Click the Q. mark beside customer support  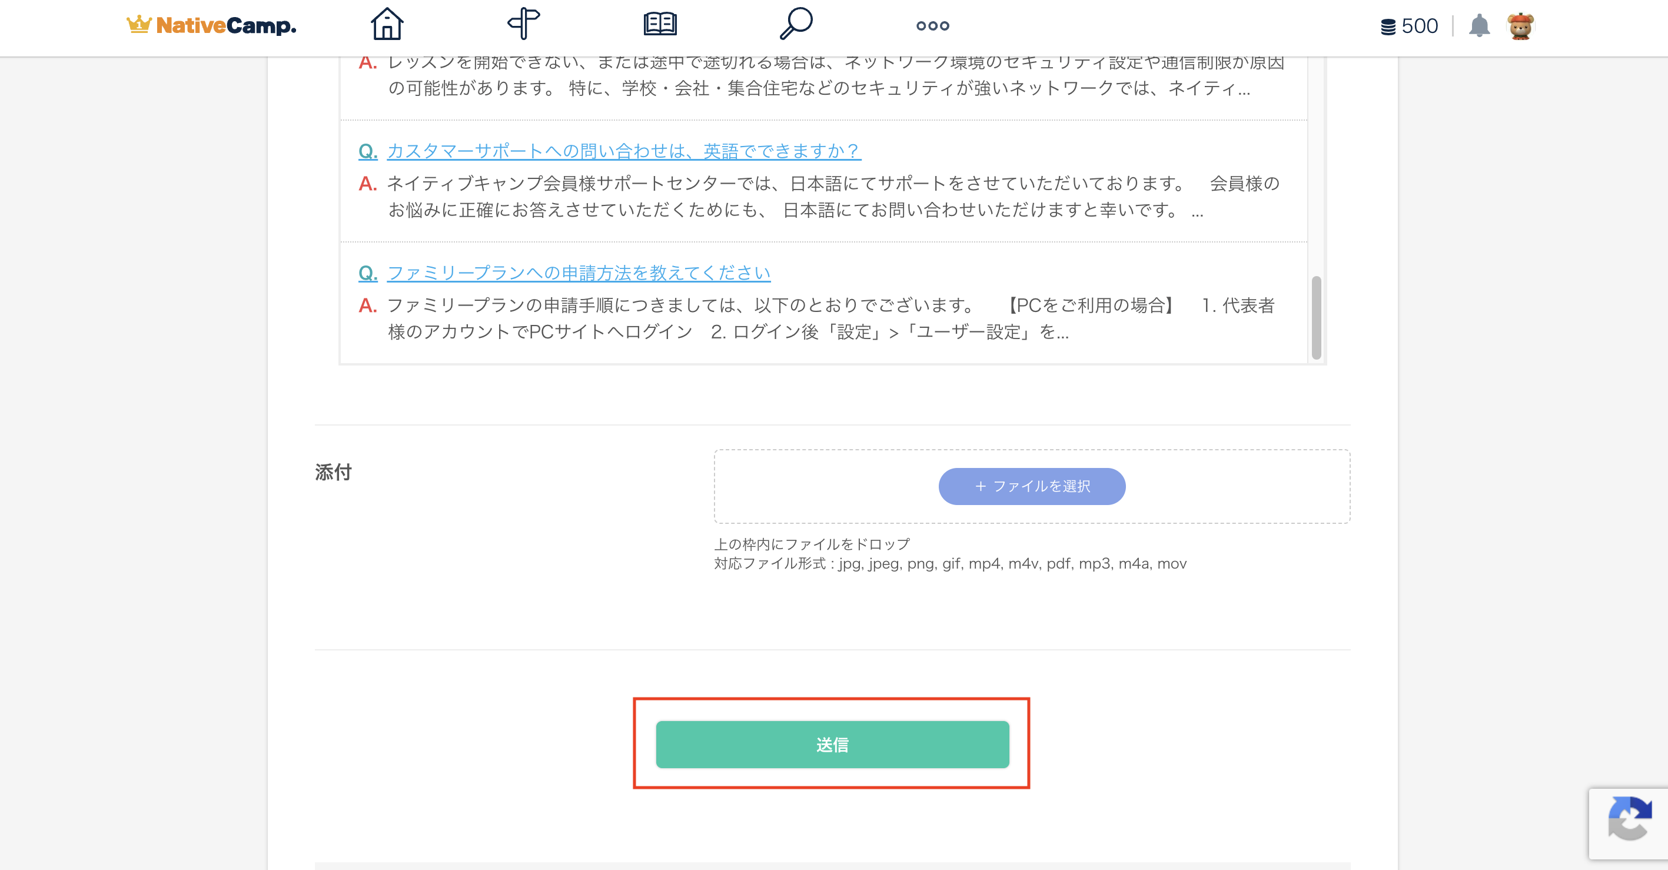[368, 151]
